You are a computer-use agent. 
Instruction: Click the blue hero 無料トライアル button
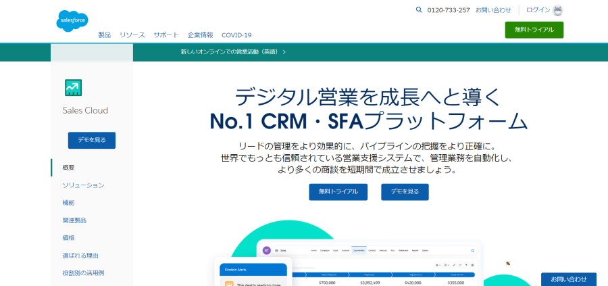click(x=338, y=192)
